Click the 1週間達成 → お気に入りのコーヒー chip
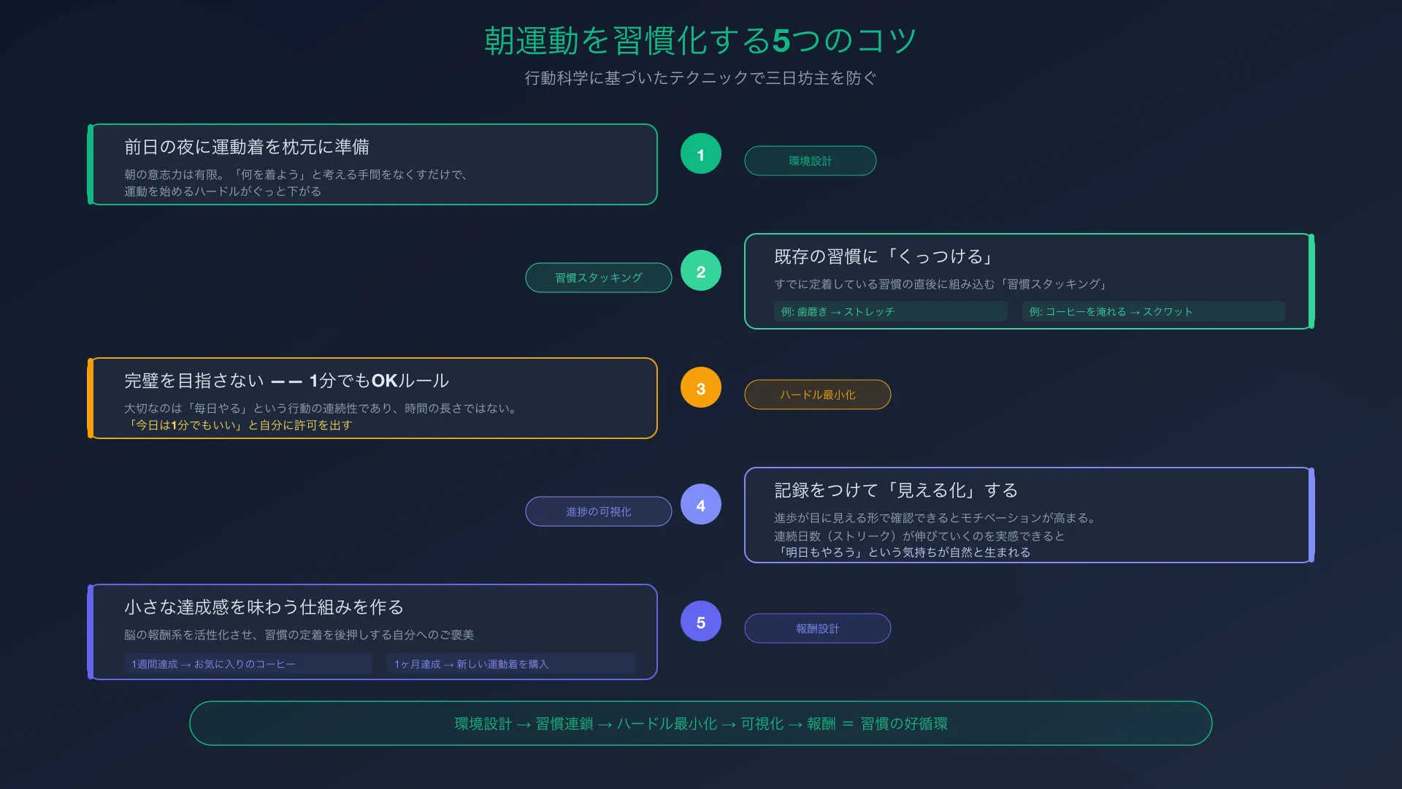This screenshot has height=789, width=1402. click(x=248, y=663)
